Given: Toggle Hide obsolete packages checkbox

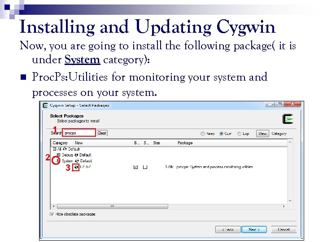Looking at the screenshot, I should pyautogui.click(x=52, y=214).
